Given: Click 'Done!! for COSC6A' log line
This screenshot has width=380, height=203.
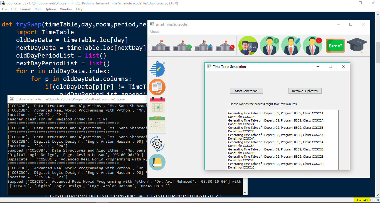Looking at the screenshot, I should click(241, 146).
